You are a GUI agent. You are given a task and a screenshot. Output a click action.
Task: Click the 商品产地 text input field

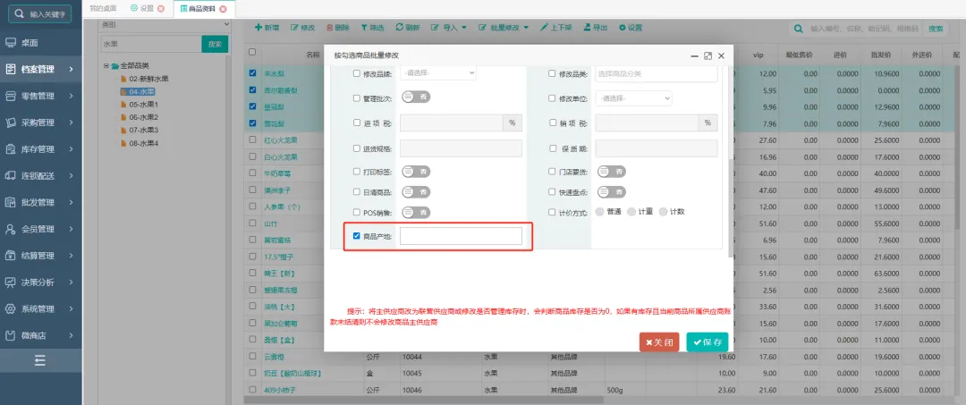click(x=461, y=236)
